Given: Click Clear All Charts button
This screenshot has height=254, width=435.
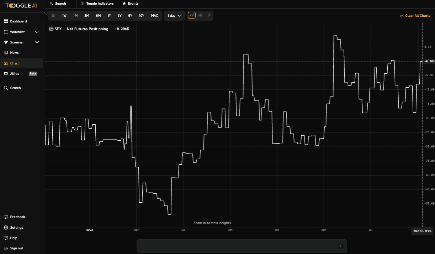Looking at the screenshot, I should tap(415, 16).
